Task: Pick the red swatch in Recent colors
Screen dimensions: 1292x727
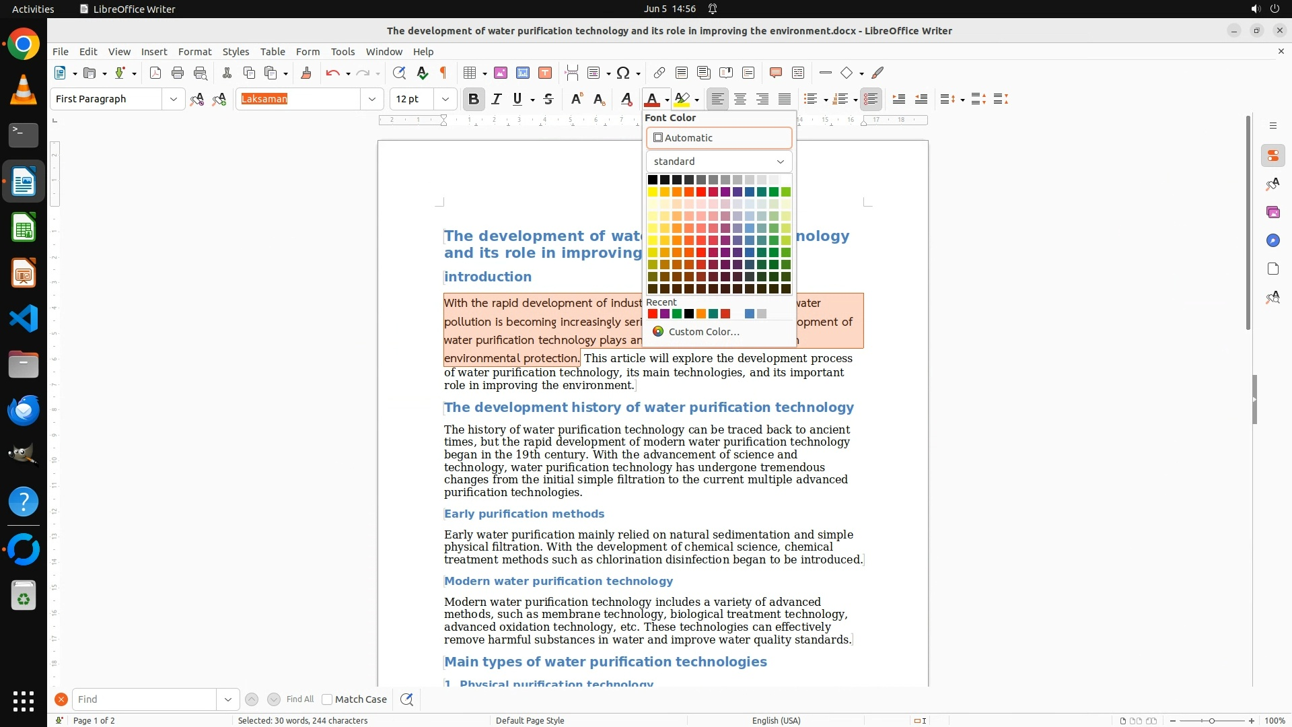Action: 652,314
